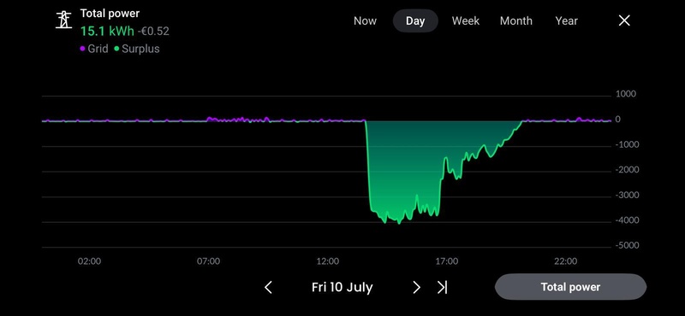Viewport: 685px width, 316px height.
Task: Click the 1000 y-axis label
Action: click(x=626, y=94)
